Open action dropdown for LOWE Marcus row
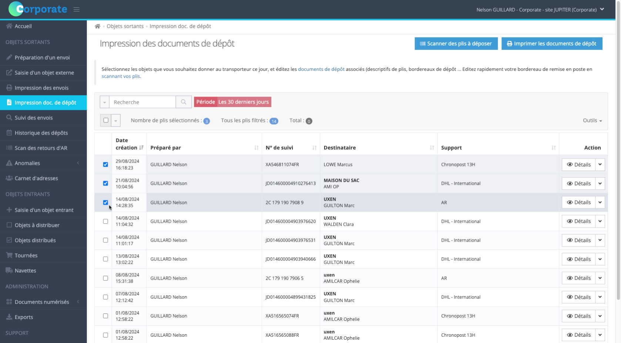621x343 pixels. click(x=600, y=164)
